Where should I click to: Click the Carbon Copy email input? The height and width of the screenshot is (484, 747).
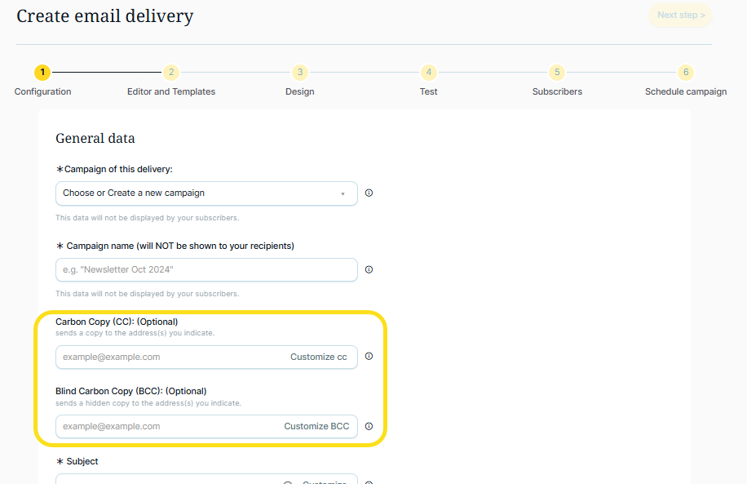tap(167, 357)
